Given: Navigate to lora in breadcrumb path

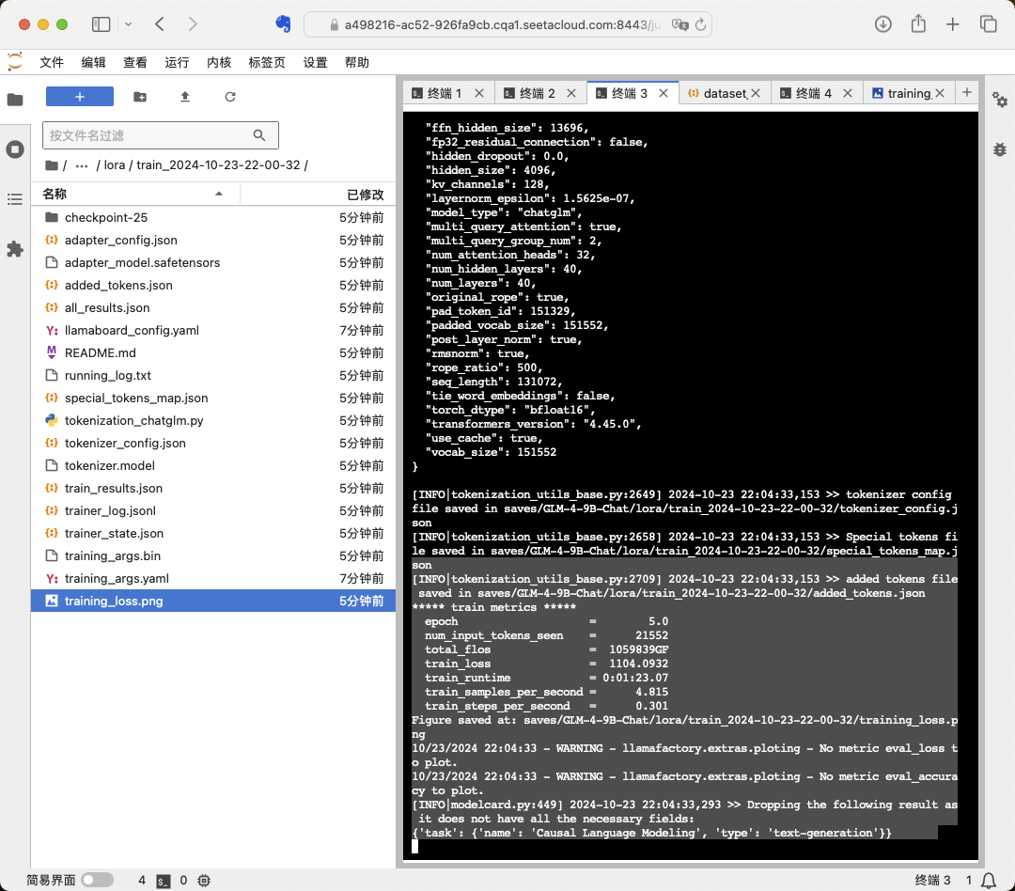Looking at the screenshot, I should 114,165.
